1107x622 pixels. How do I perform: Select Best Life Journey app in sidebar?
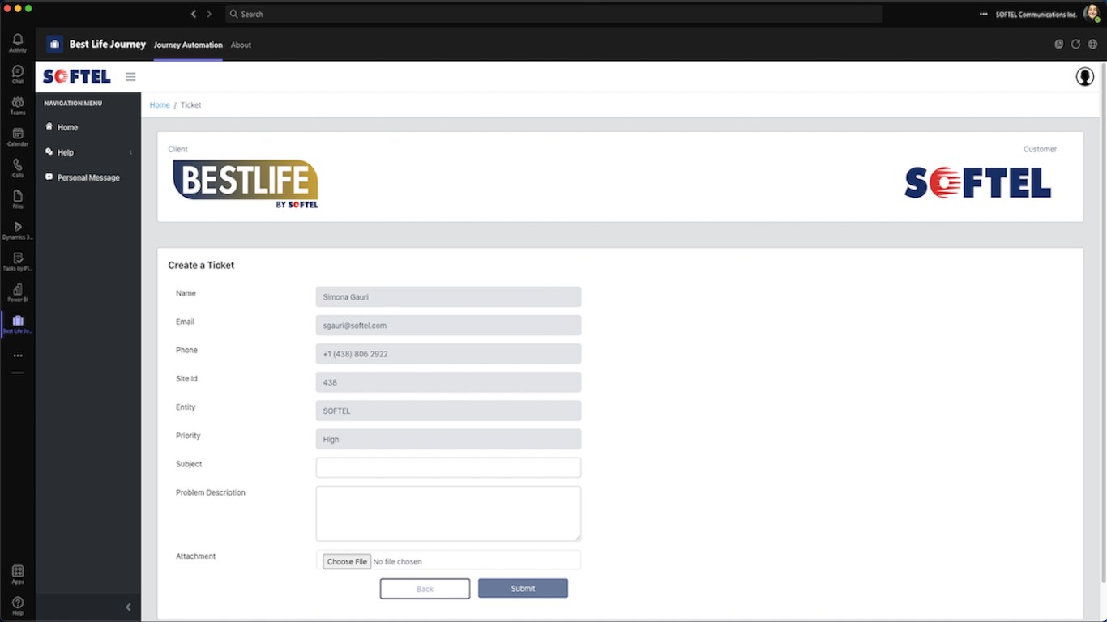pos(17,324)
